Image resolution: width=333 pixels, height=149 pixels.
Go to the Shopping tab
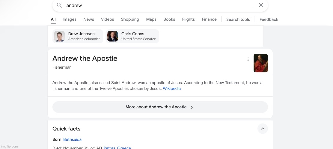(x=130, y=19)
